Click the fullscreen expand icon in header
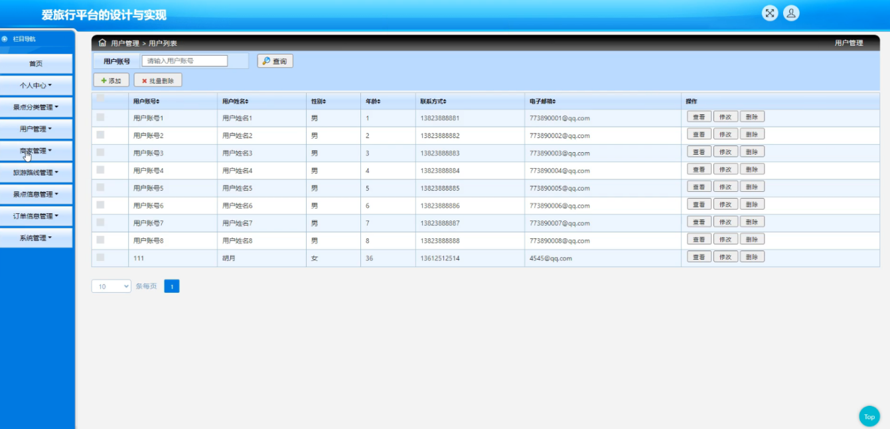 (770, 13)
